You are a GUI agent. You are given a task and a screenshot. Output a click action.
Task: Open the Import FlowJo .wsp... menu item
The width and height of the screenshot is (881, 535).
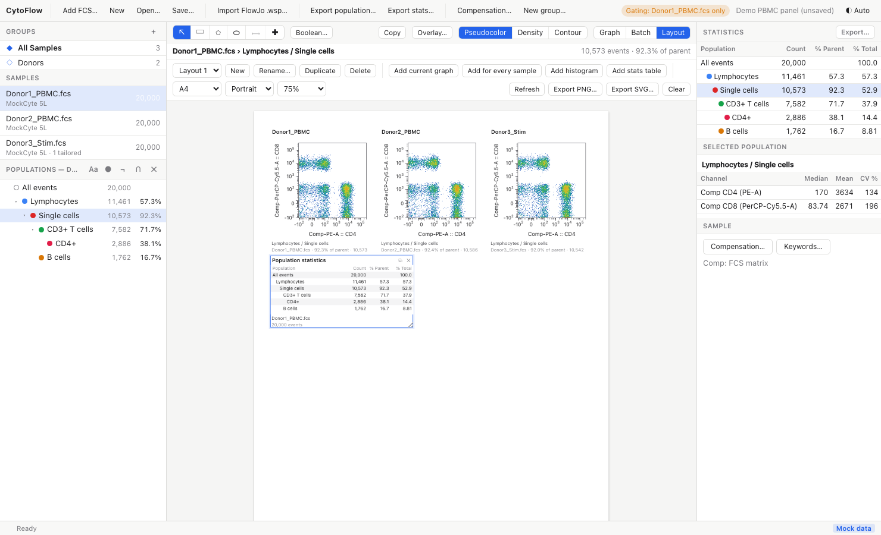[252, 11]
